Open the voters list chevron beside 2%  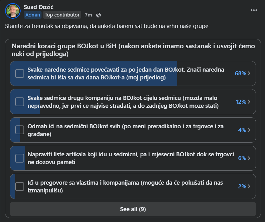(249, 187)
